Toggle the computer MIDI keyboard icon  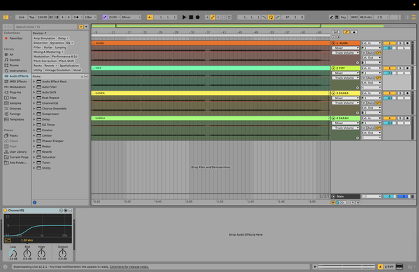tap(337, 17)
